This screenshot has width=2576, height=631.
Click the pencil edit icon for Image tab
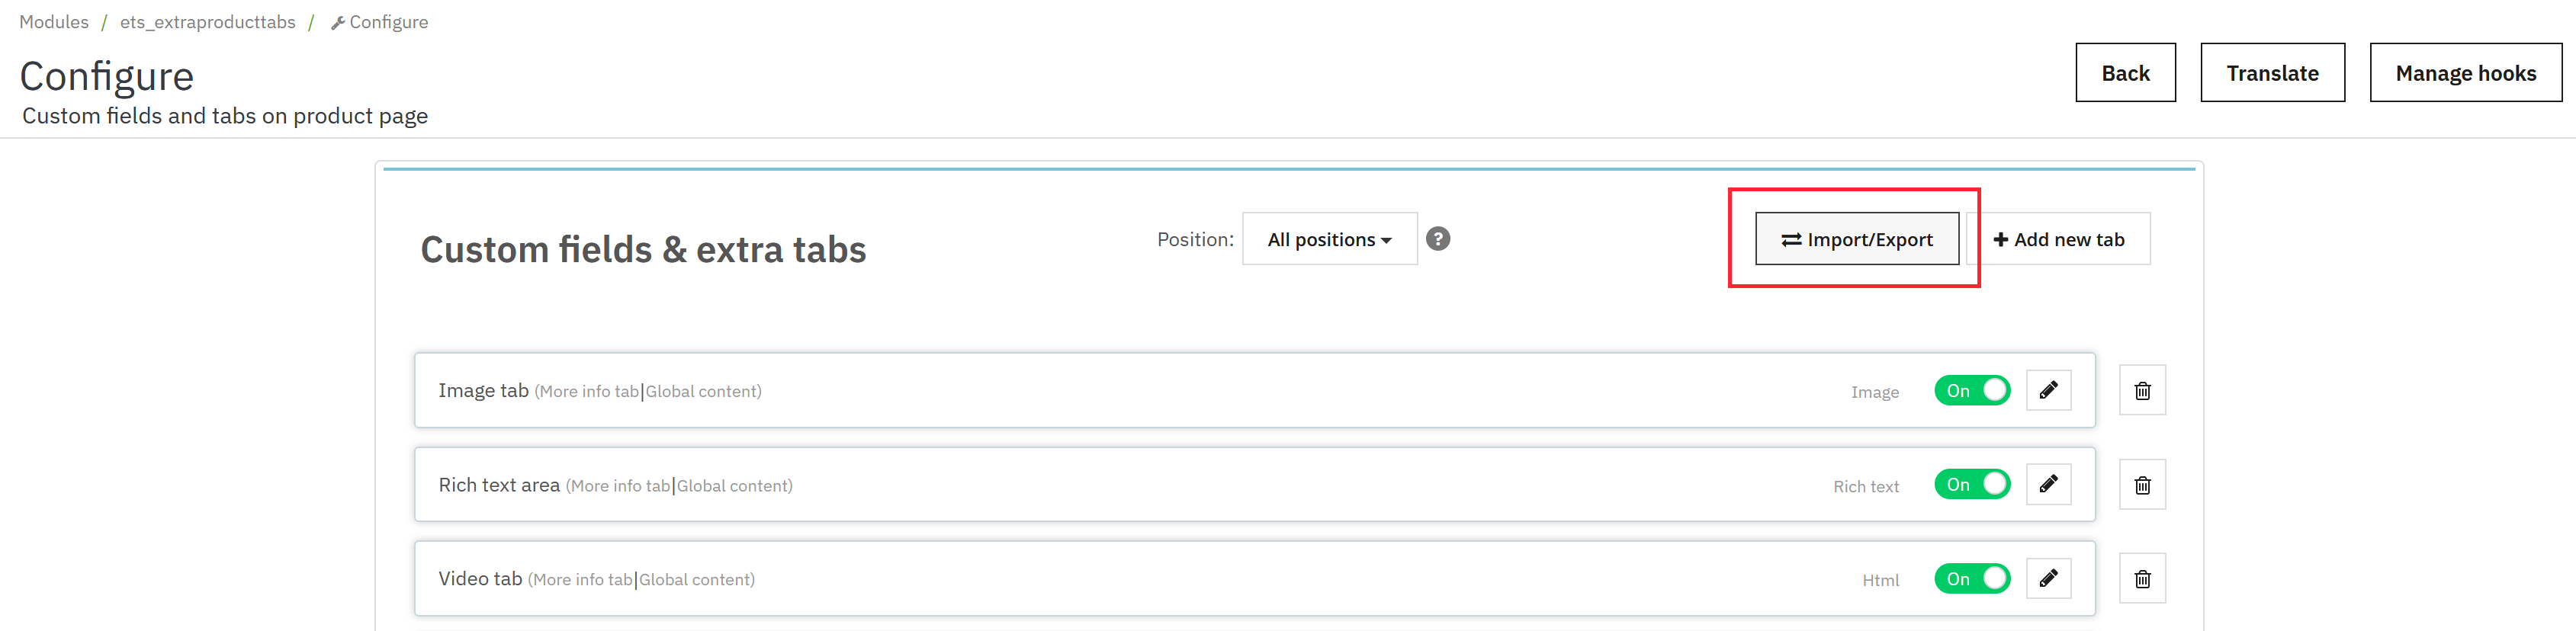point(2048,390)
